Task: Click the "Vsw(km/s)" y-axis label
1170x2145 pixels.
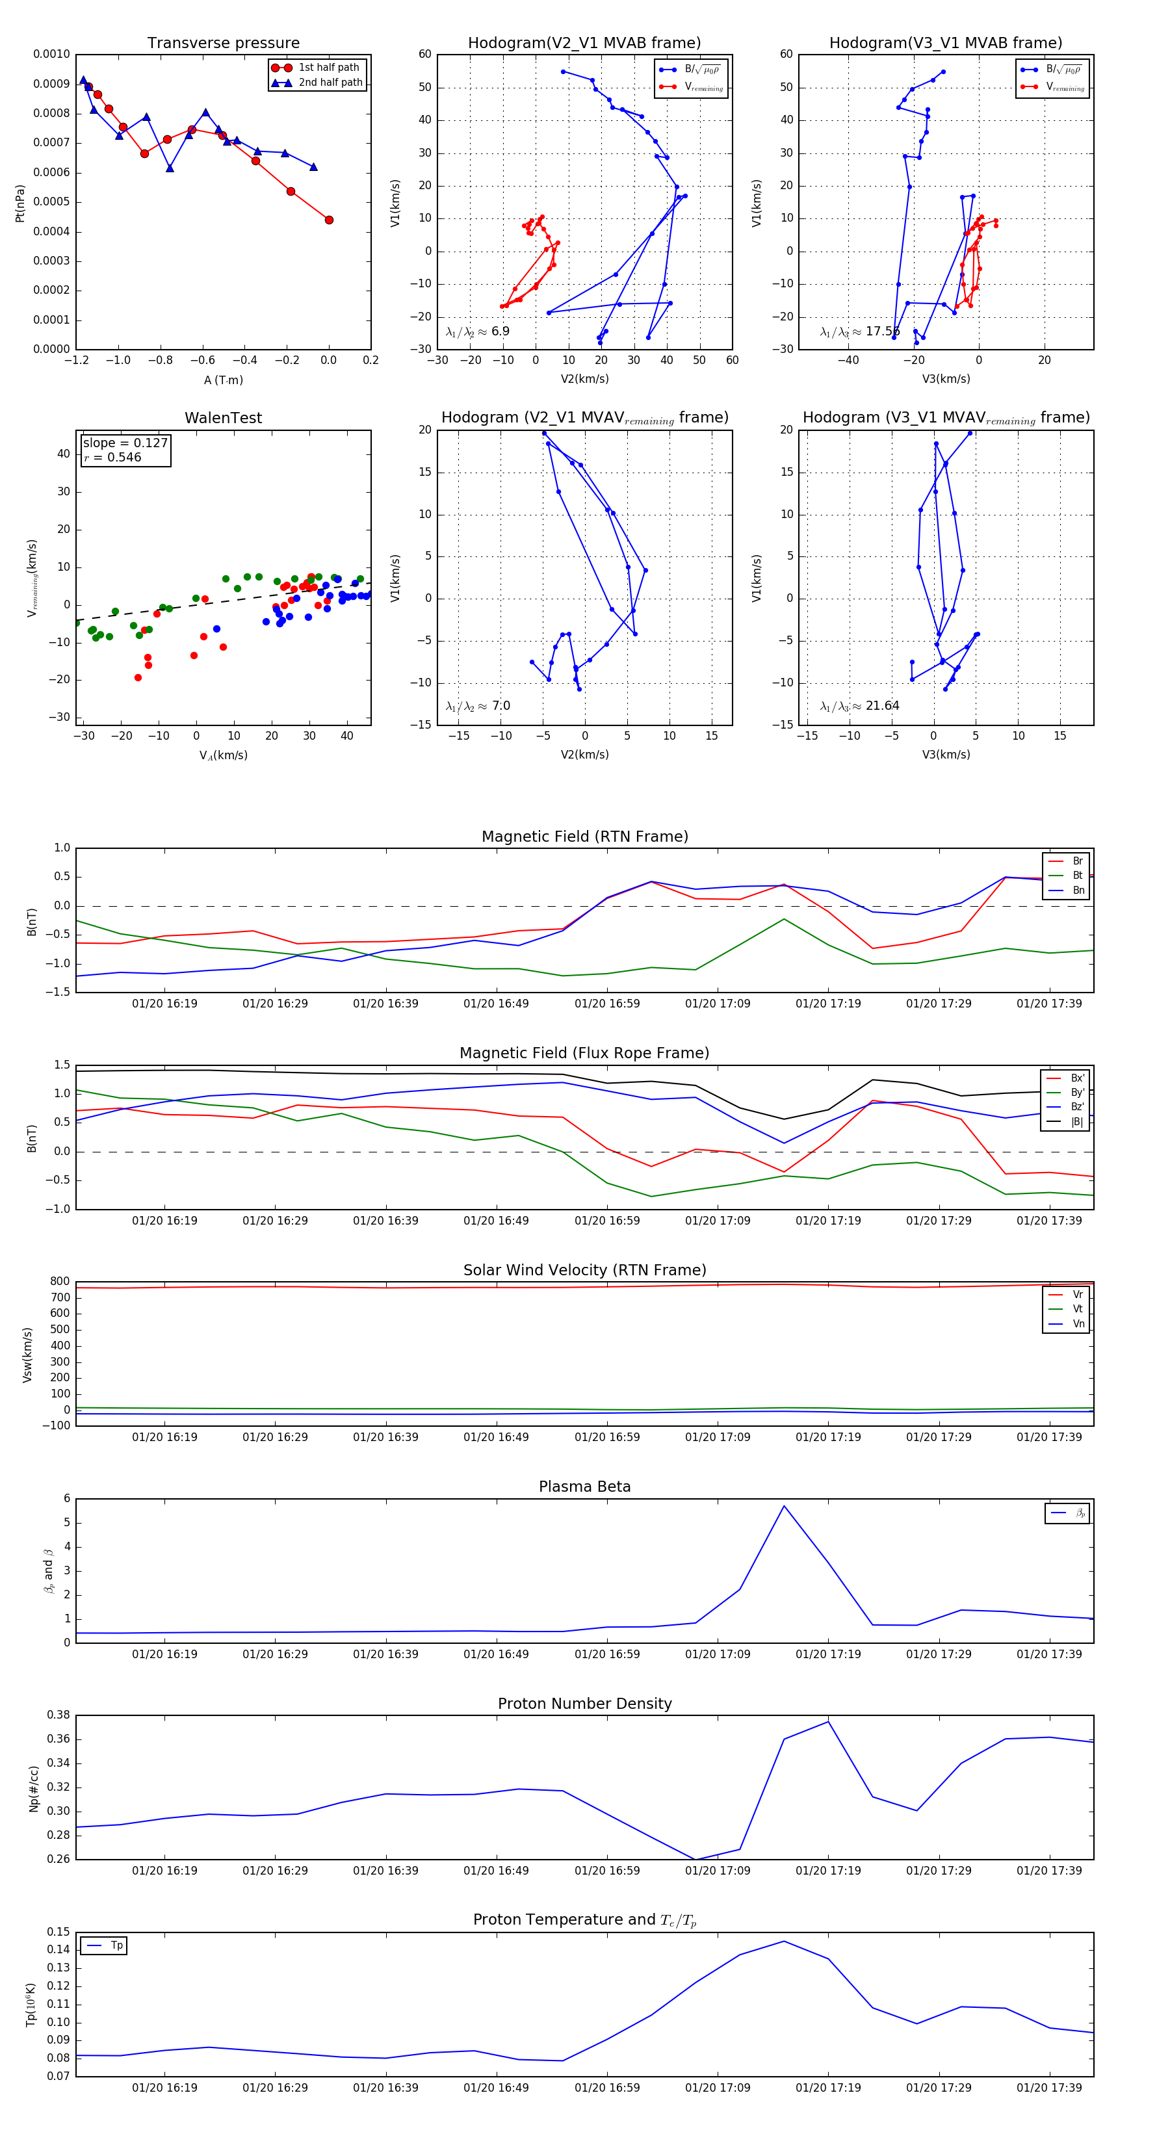Action: (27, 1355)
